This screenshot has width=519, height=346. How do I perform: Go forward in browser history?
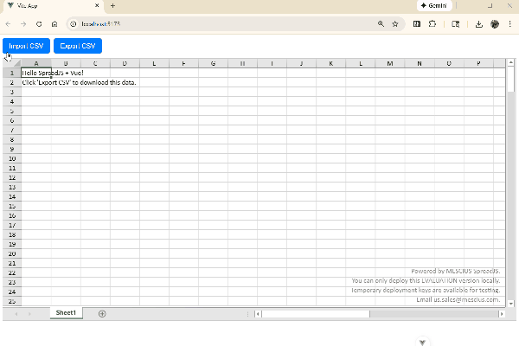click(23, 24)
